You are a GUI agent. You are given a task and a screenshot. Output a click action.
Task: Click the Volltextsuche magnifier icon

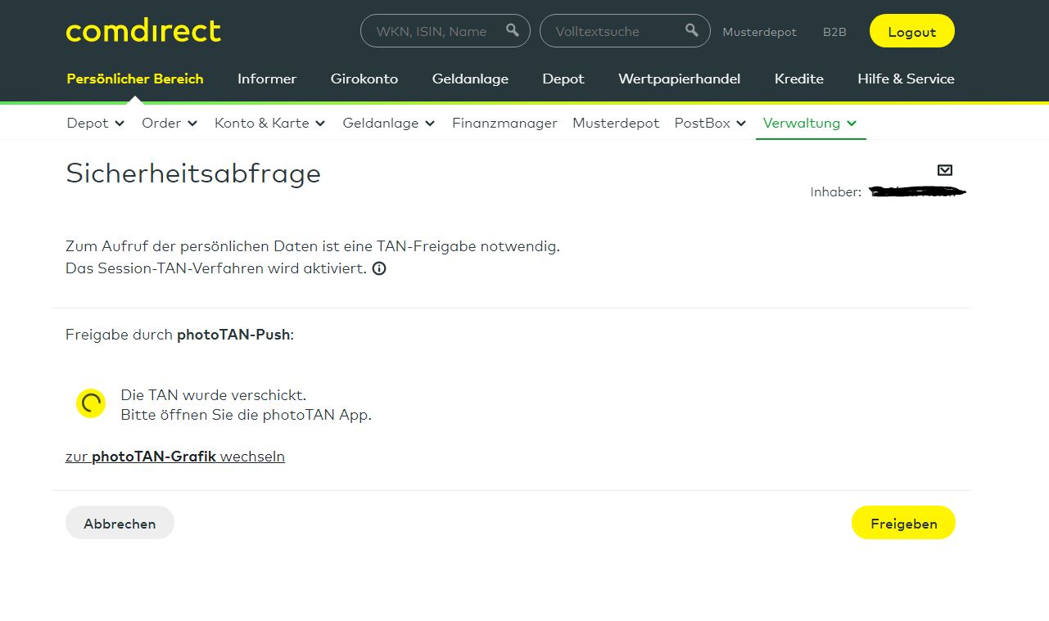pos(692,30)
